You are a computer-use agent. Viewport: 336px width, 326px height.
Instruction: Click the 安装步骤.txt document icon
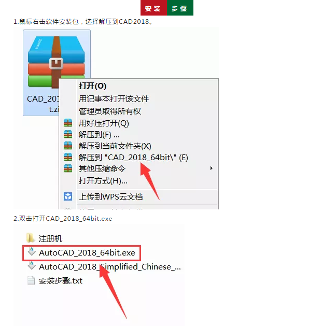point(31,280)
